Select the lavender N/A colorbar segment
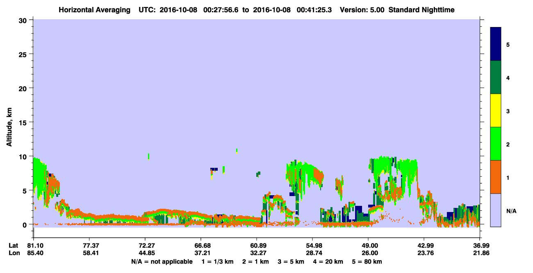Screen dimensions: 533x273 click(x=496, y=210)
